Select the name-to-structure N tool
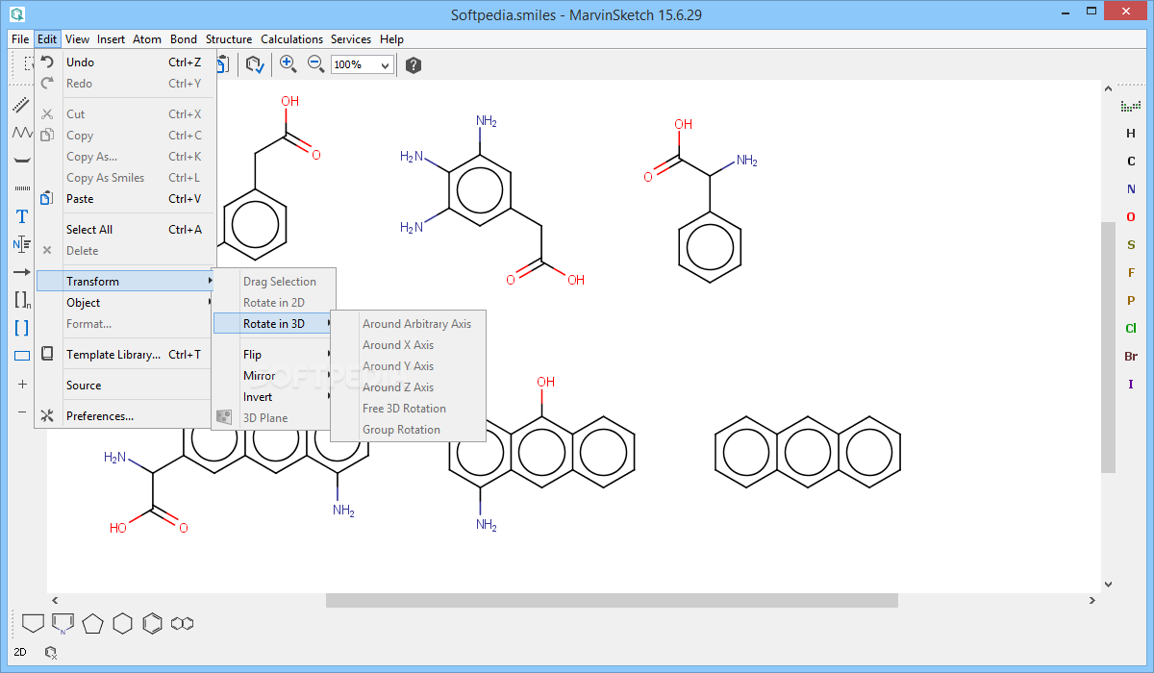Viewport: 1154px width, 673px height. [22, 244]
